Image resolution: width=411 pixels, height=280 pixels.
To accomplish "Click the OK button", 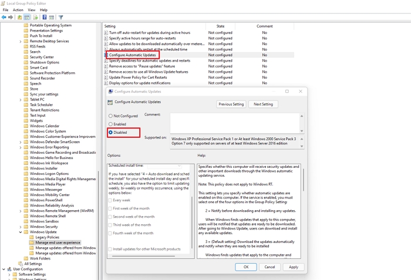I will 246,267.
